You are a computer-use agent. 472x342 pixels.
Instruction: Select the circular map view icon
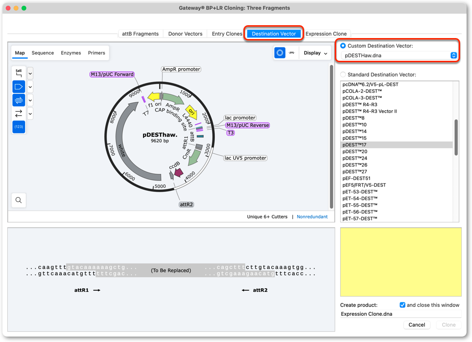click(x=279, y=53)
